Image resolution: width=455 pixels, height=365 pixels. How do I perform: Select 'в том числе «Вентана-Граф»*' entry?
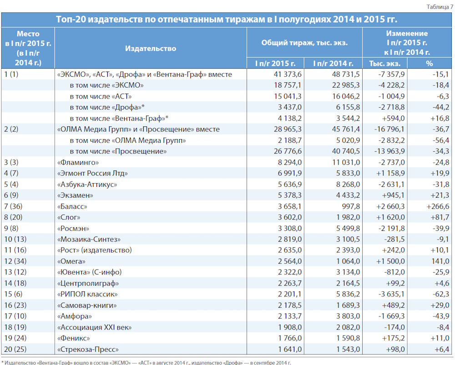(119, 119)
